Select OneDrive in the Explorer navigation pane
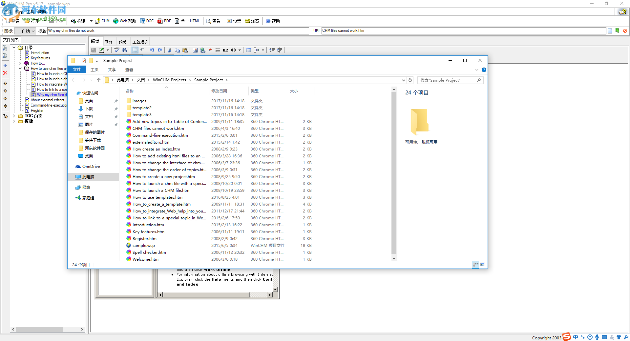 pos(91,167)
